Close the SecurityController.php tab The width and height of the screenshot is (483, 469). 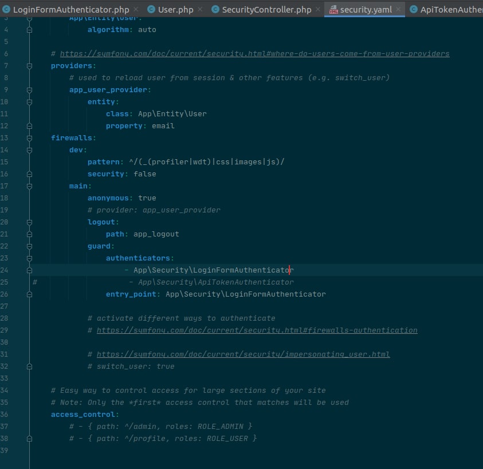pos(318,10)
